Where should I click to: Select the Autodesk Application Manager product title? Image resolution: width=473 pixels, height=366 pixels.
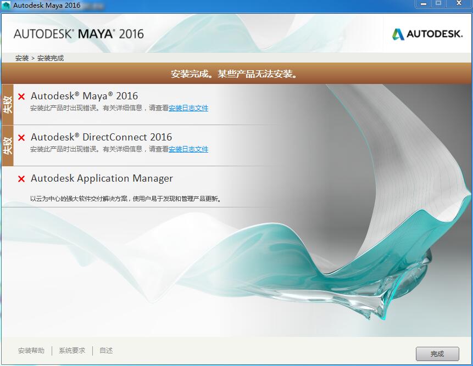pos(102,178)
